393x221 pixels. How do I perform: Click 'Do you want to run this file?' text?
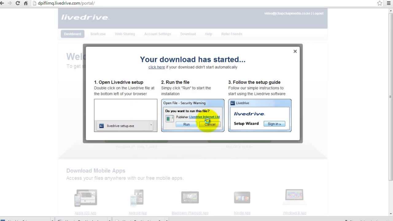pos(187,111)
